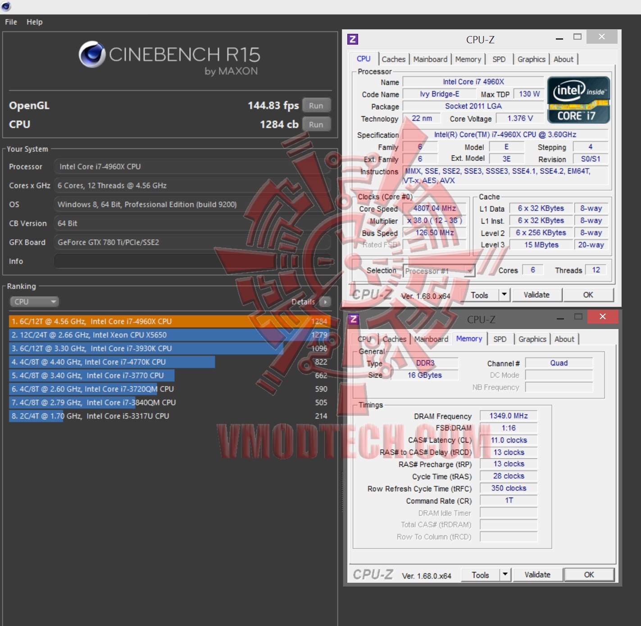Click the Cinebench app icon in the title bar
The width and height of the screenshot is (641, 626).
pyautogui.click(x=6, y=6)
